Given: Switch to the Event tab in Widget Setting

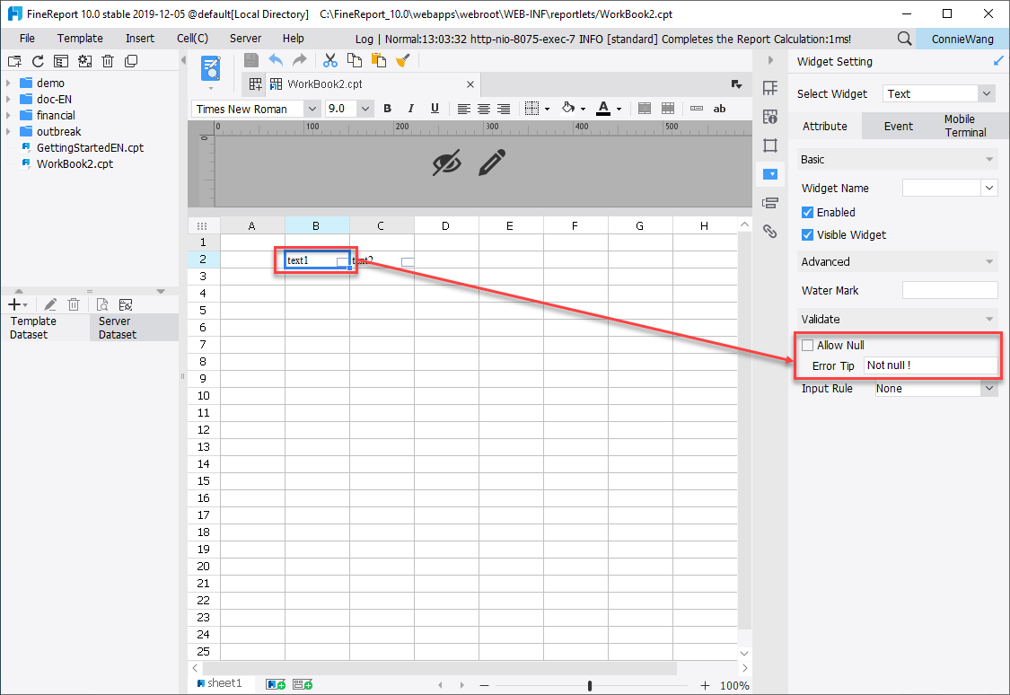Looking at the screenshot, I should pos(898,126).
